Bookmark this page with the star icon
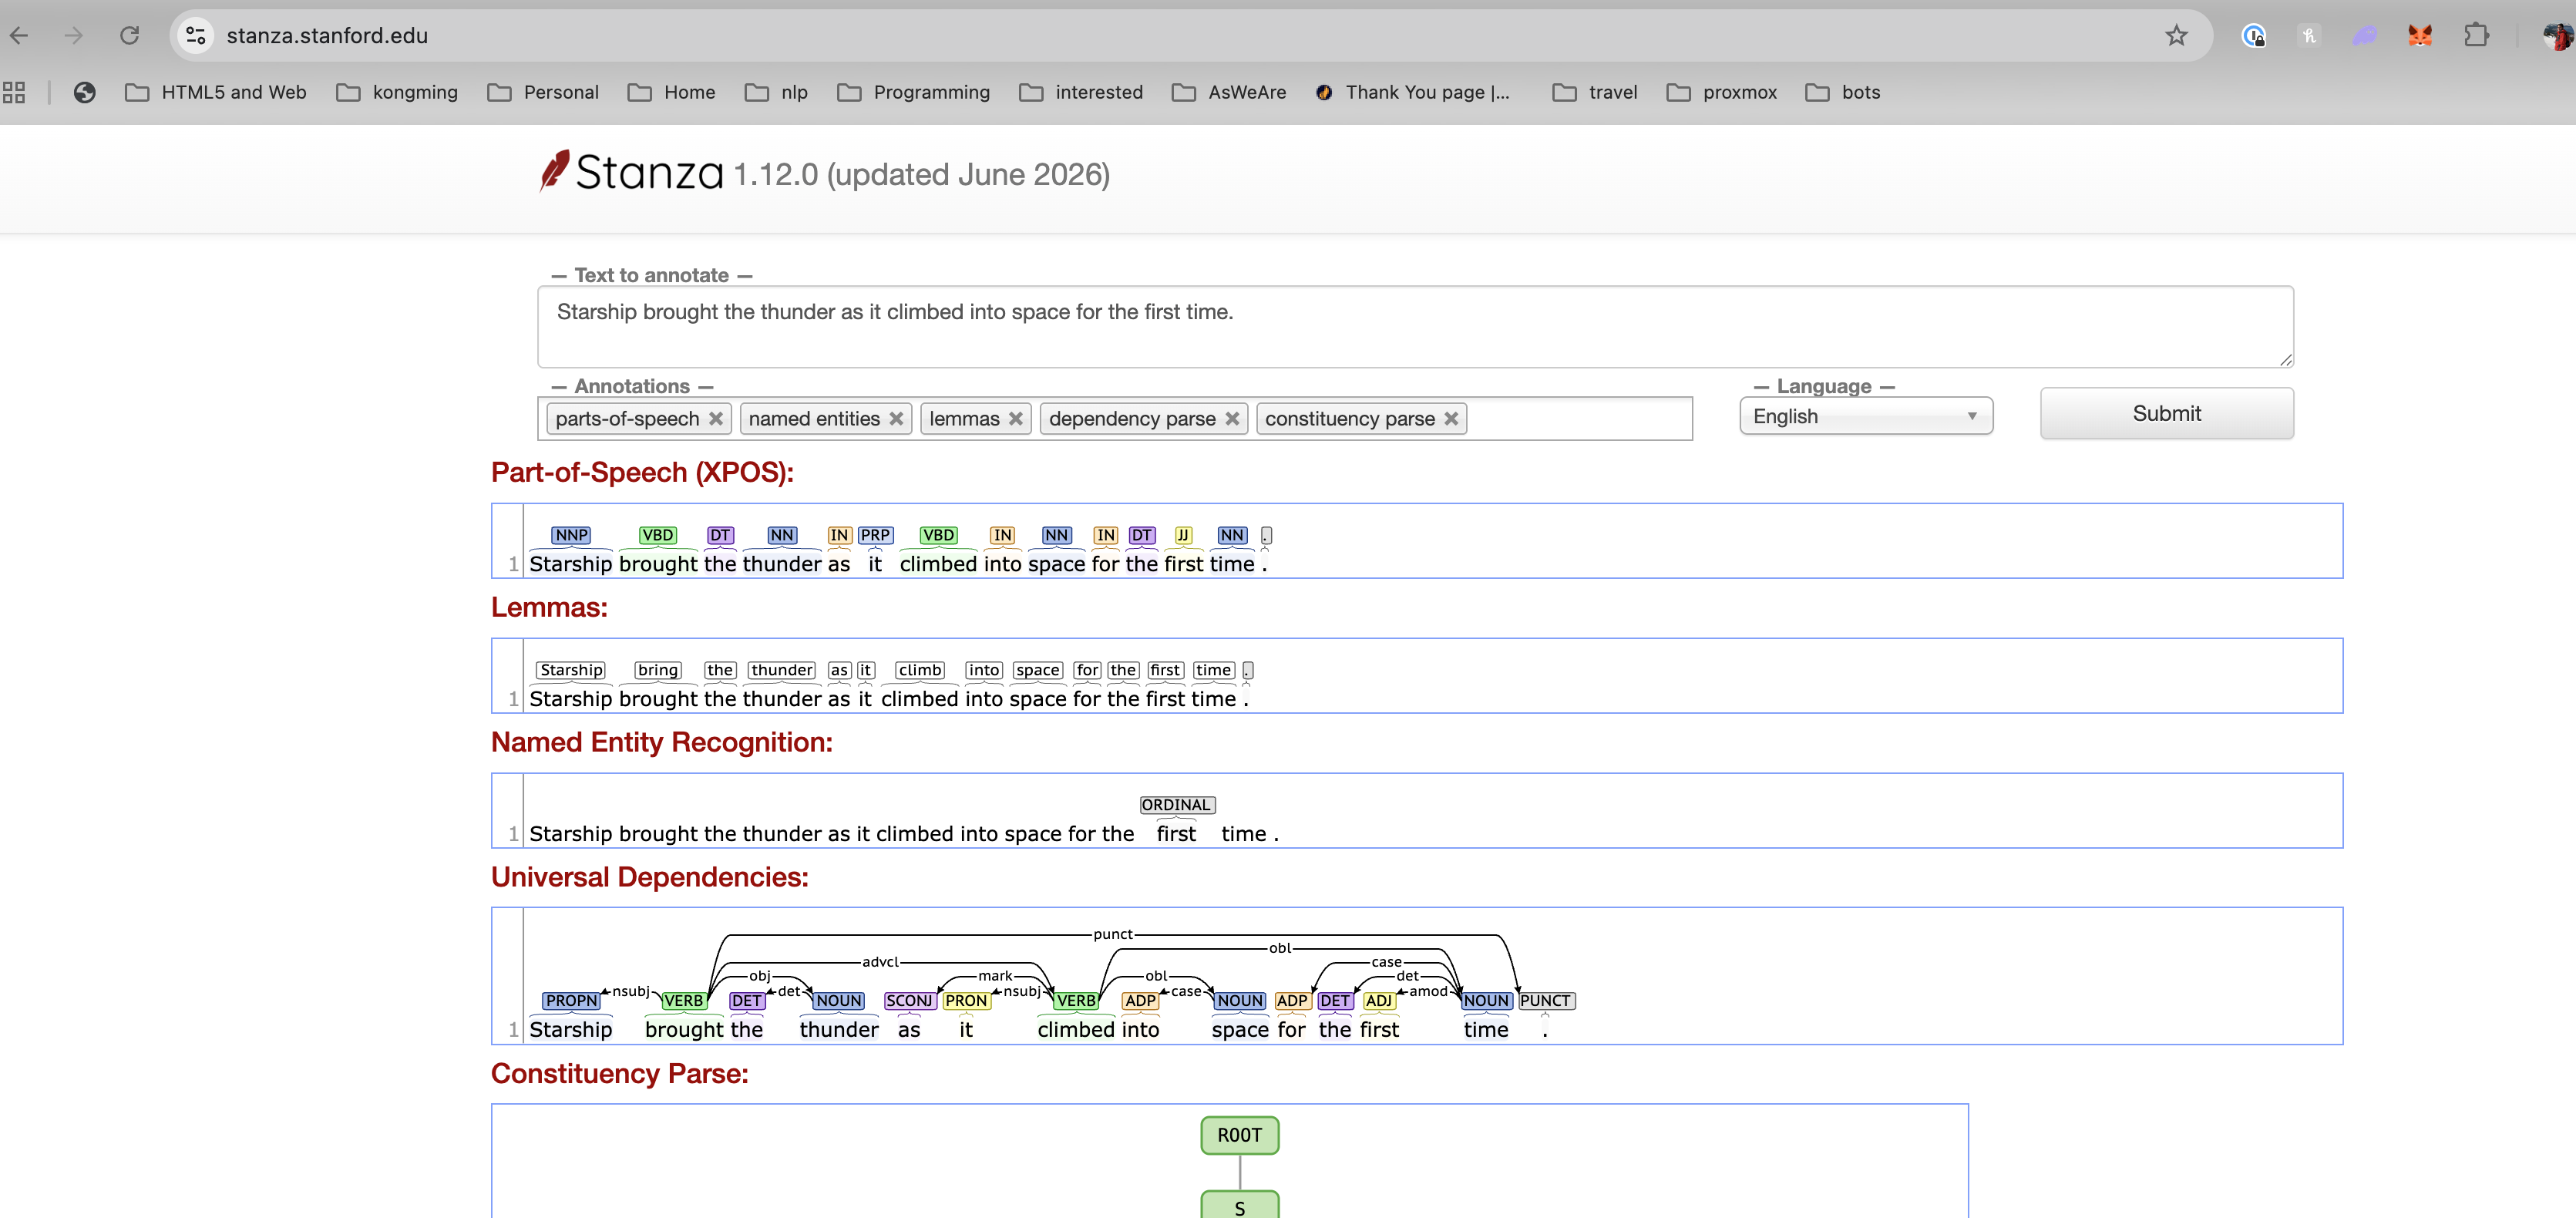 (x=2176, y=36)
